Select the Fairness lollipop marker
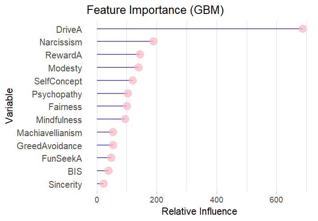318x221 pixels. click(x=127, y=106)
